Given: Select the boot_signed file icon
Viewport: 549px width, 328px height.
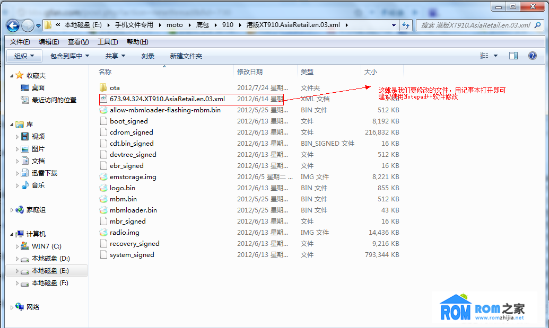Looking at the screenshot, I should pyautogui.click(x=103, y=121).
